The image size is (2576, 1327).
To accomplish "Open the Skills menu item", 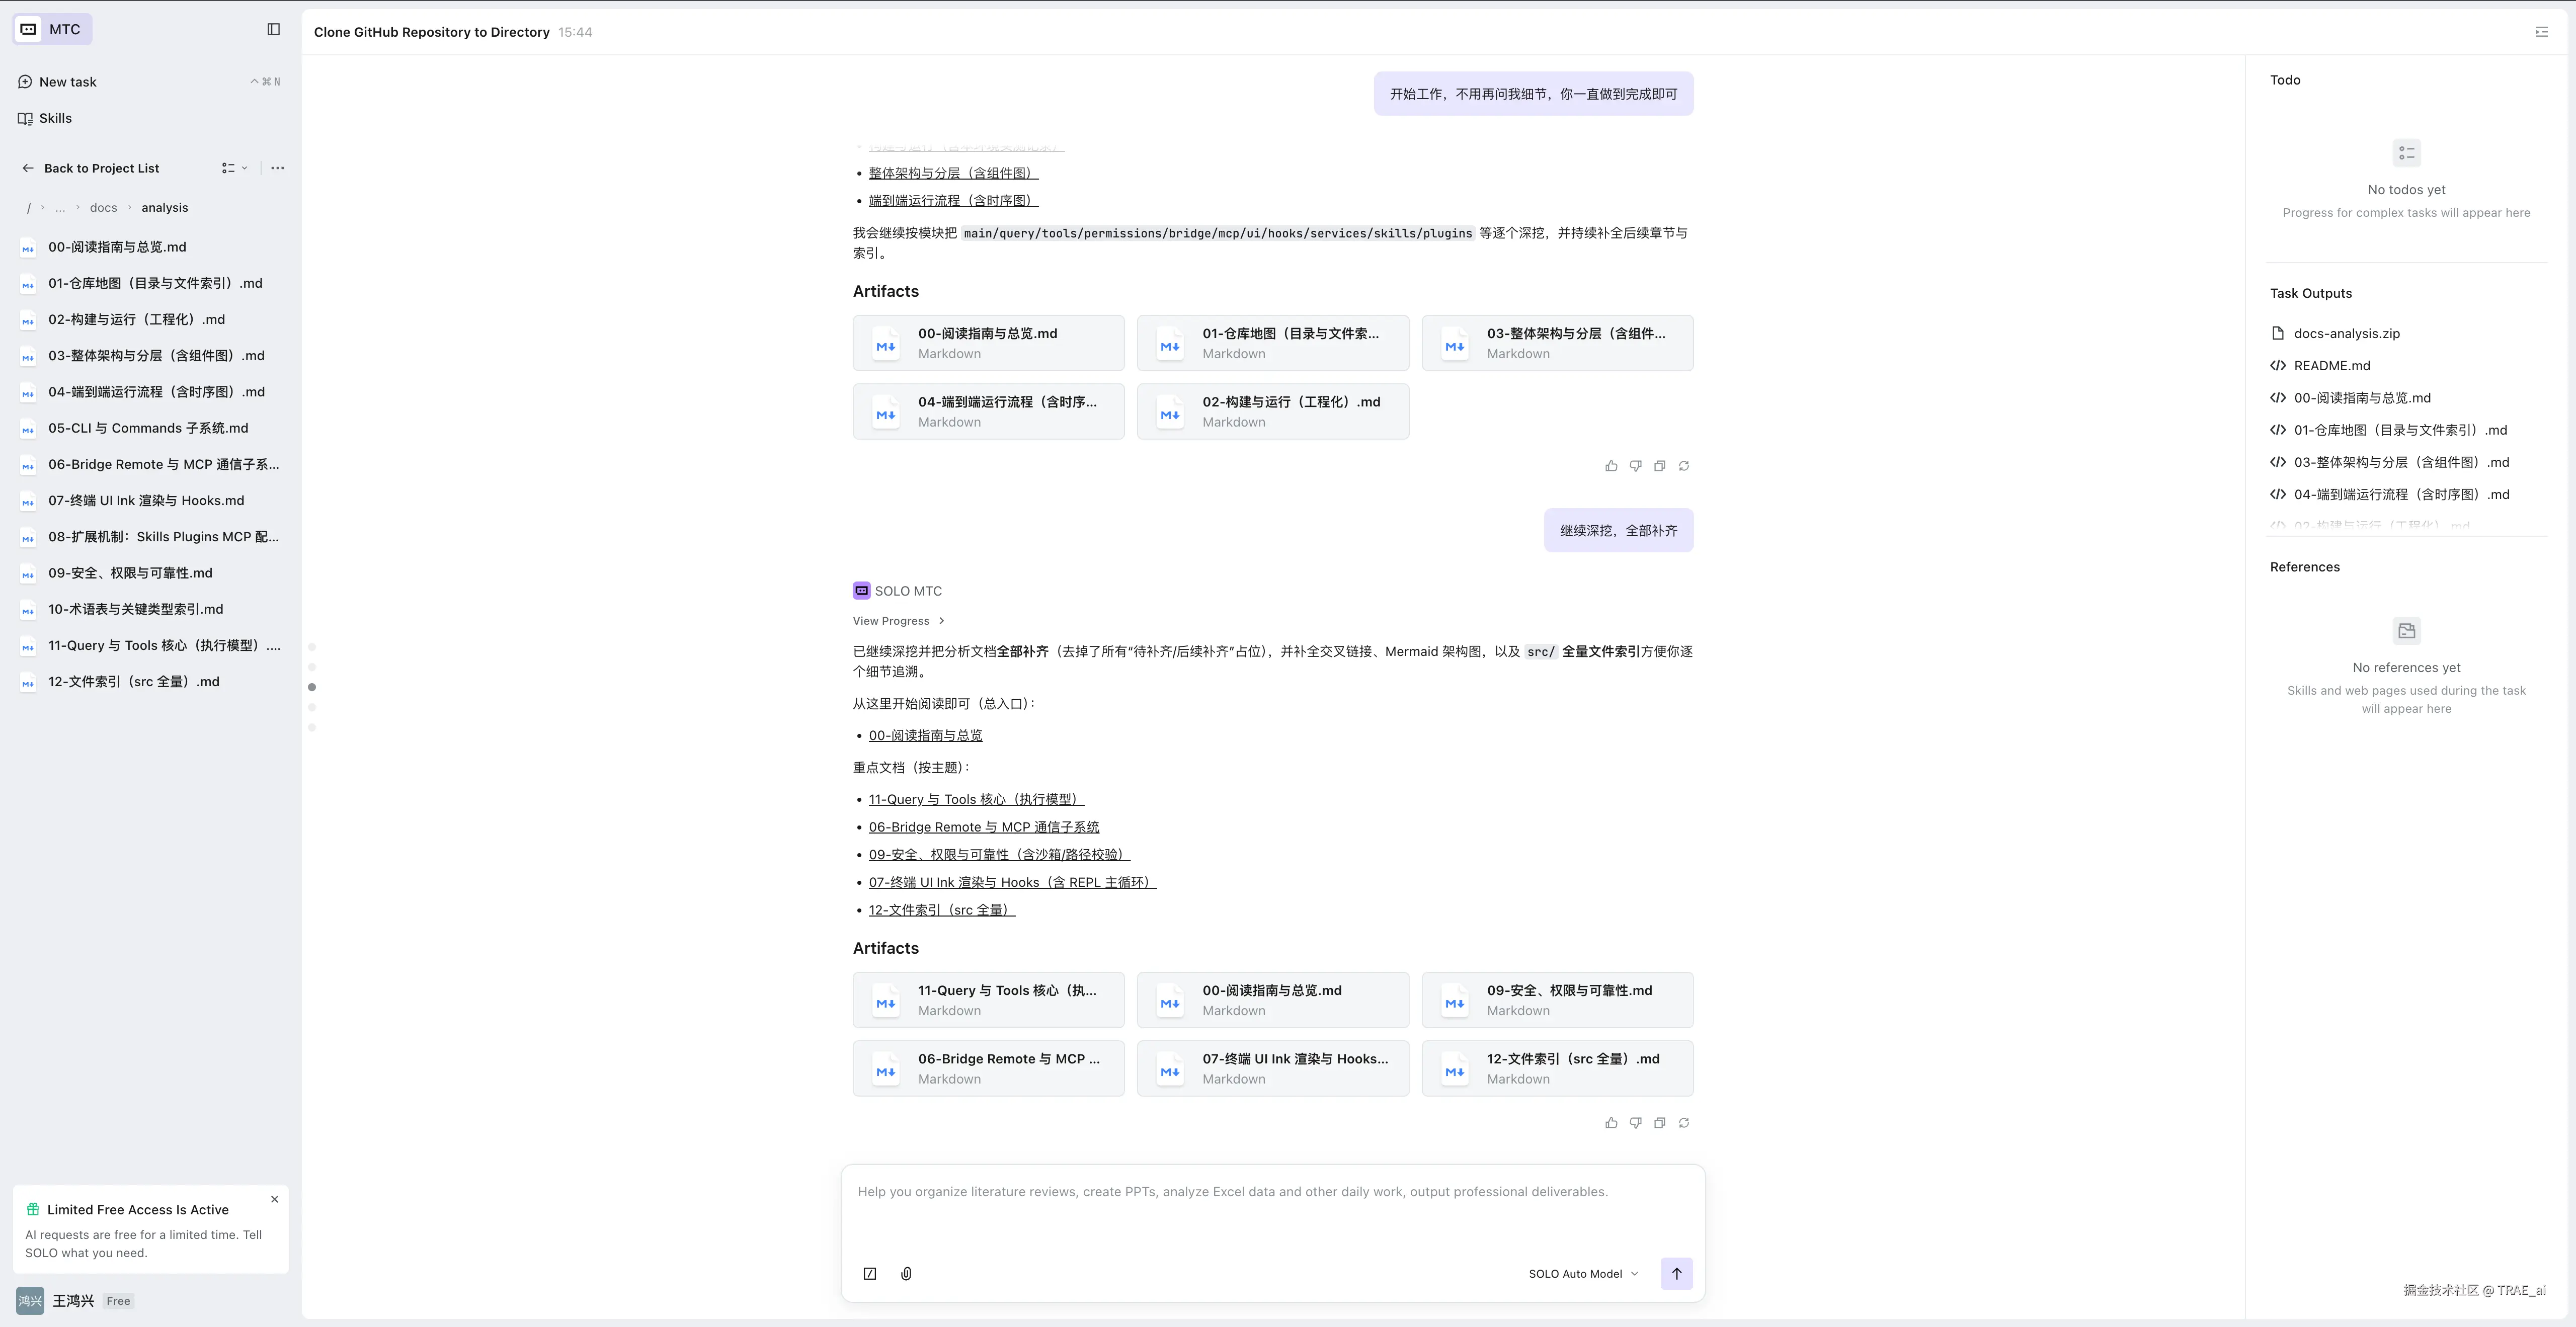I will [x=55, y=118].
